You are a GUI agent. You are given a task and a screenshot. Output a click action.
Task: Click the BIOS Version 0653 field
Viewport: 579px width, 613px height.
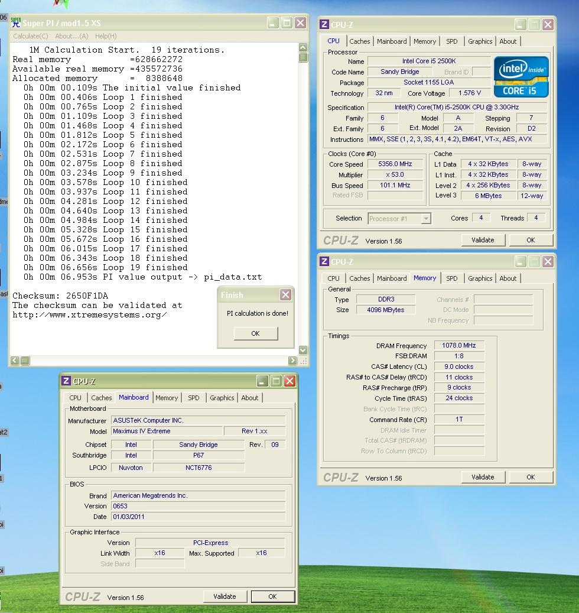pos(199,506)
